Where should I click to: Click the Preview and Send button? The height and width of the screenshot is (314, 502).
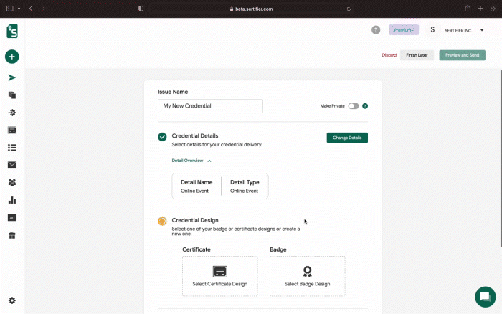pos(462,55)
